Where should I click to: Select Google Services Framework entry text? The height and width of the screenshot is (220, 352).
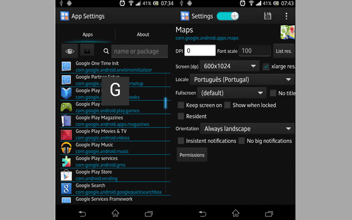pyautogui.click(x=104, y=199)
